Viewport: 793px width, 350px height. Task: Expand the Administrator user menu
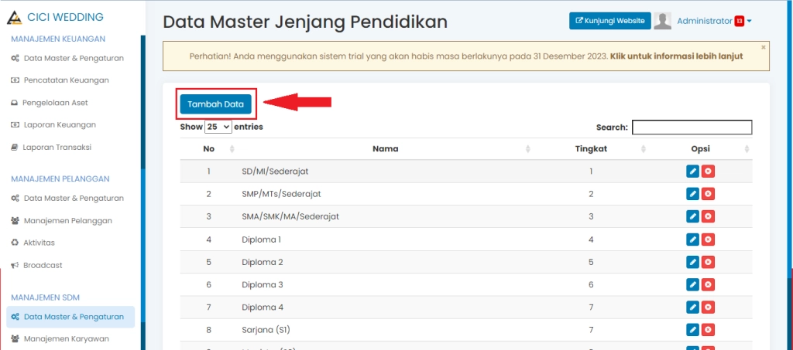pos(750,21)
